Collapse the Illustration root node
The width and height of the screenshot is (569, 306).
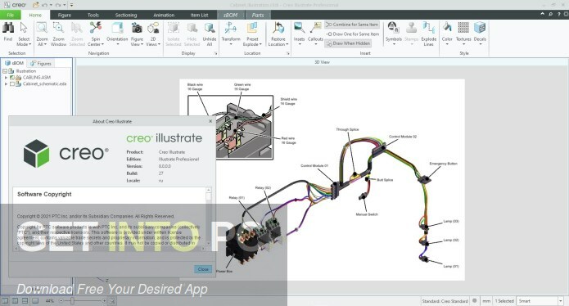(x=5, y=71)
